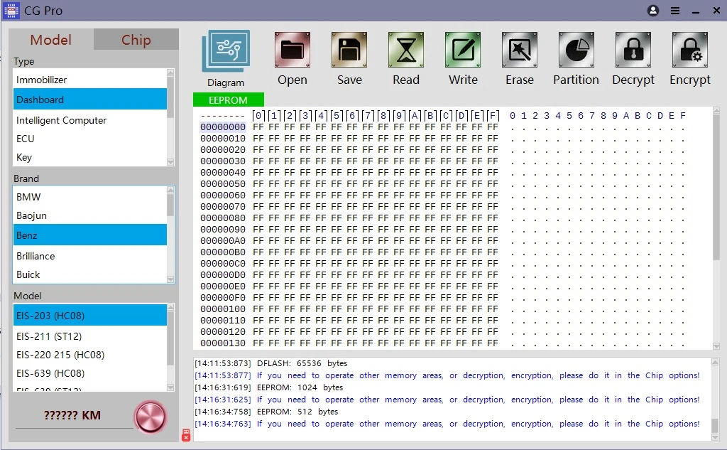Image resolution: width=727 pixels, height=450 pixels.
Task: Select Dashboard in the Type list
Action: tap(90, 100)
